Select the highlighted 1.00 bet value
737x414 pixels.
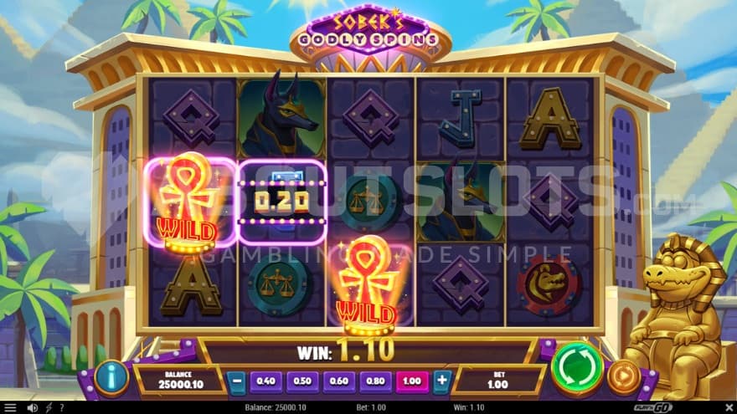click(x=412, y=381)
